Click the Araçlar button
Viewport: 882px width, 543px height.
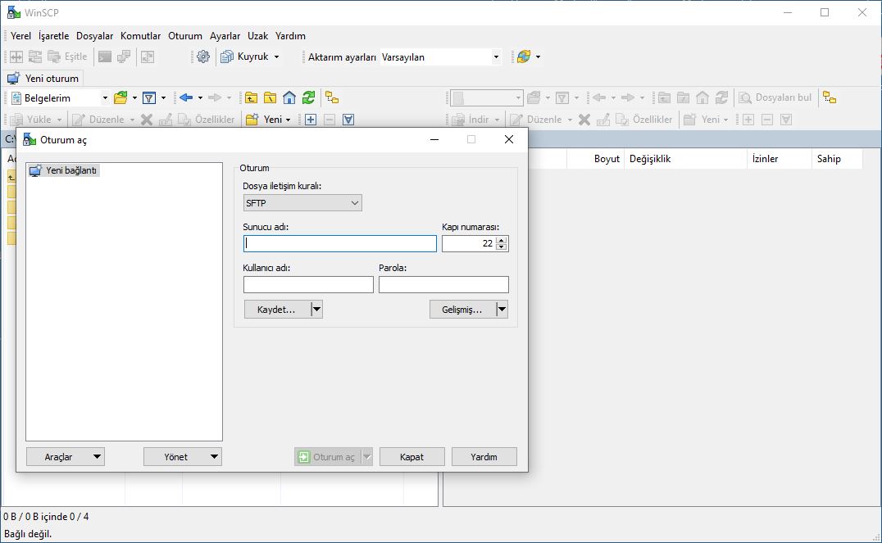point(66,456)
